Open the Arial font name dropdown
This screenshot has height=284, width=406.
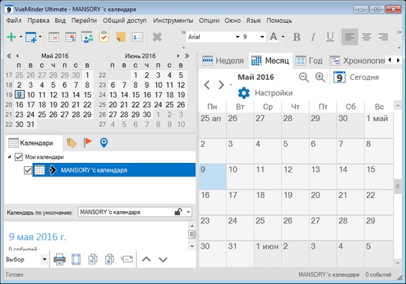click(x=237, y=37)
